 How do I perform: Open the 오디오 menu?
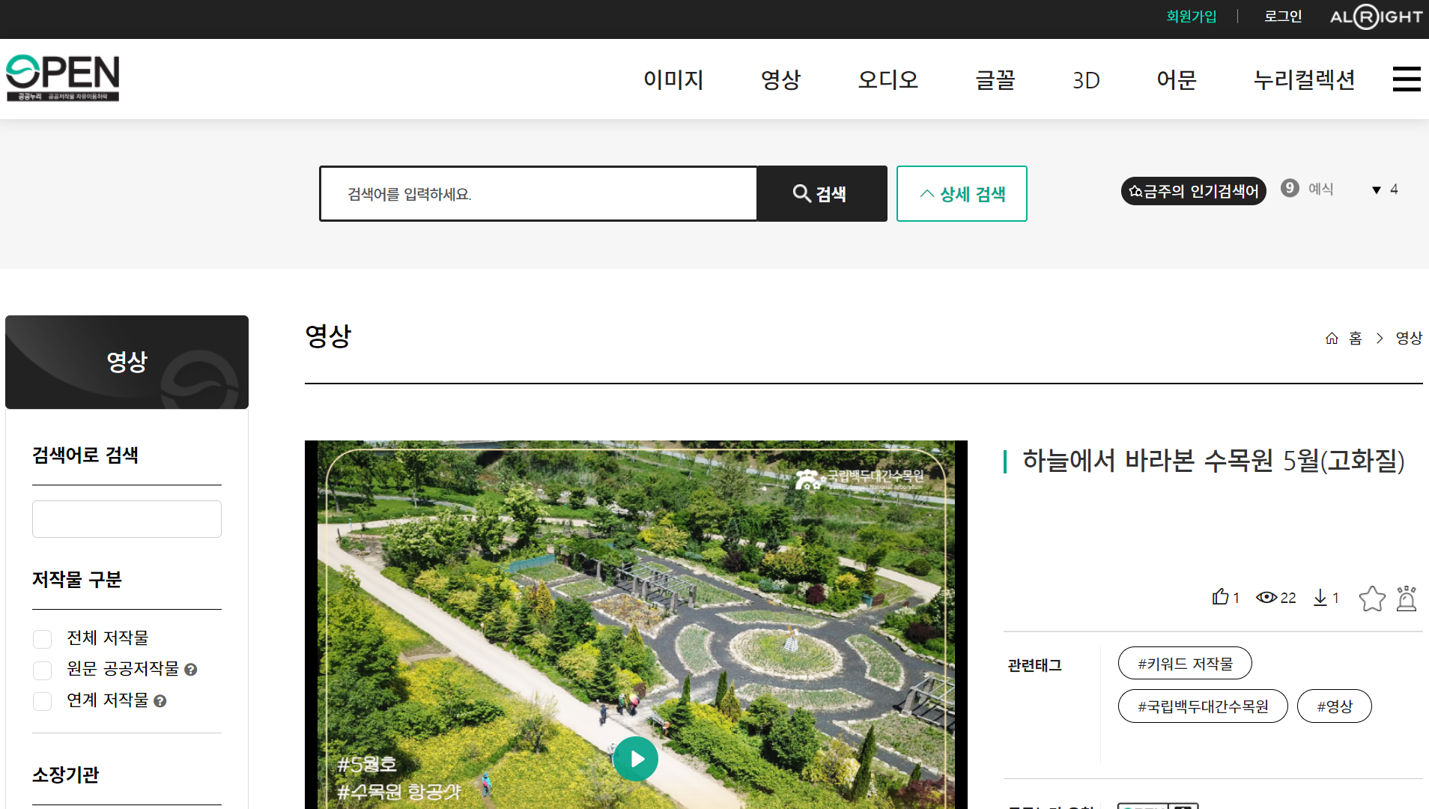(888, 79)
